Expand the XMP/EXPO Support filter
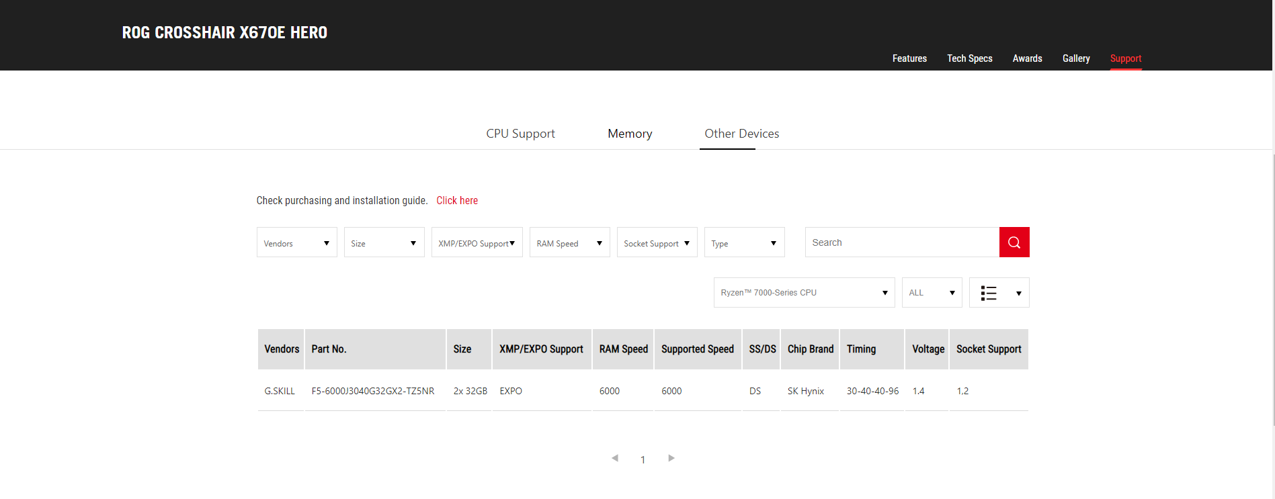The image size is (1275, 499). pos(477,242)
